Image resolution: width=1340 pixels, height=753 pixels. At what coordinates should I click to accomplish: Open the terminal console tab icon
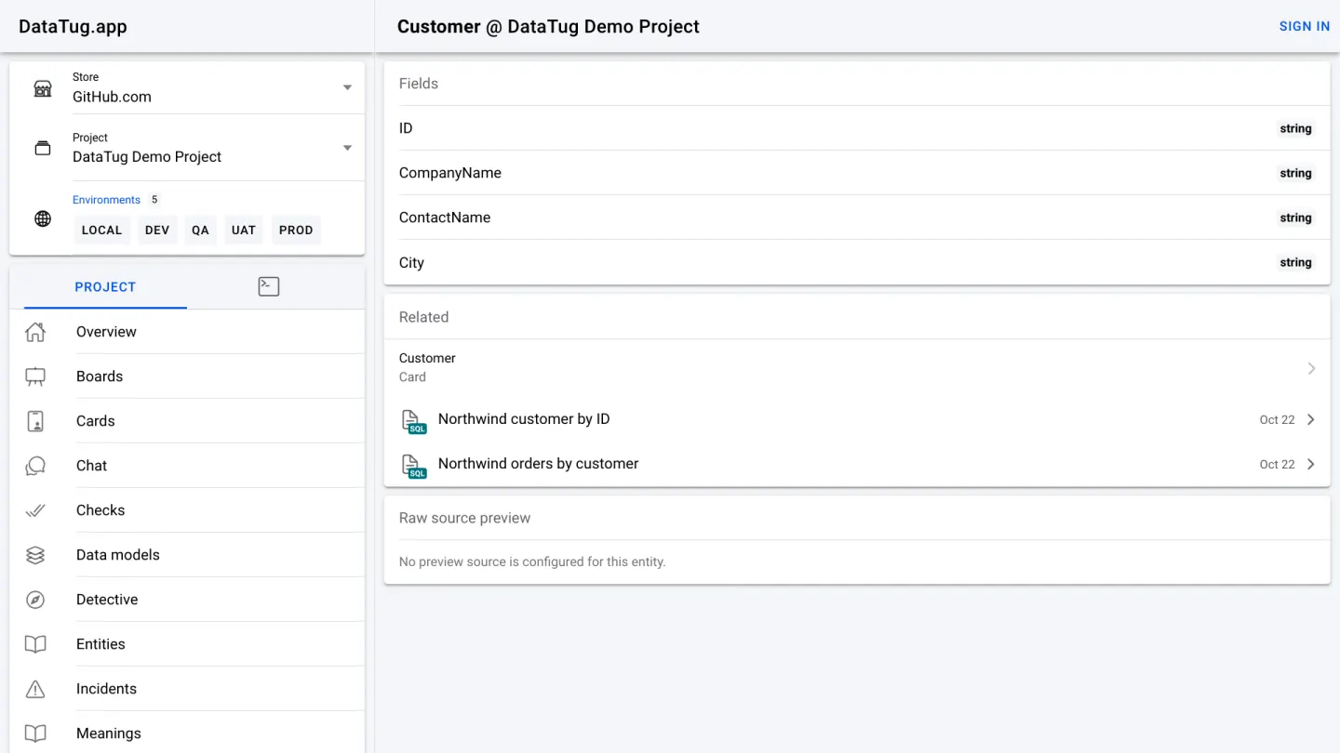tap(269, 286)
